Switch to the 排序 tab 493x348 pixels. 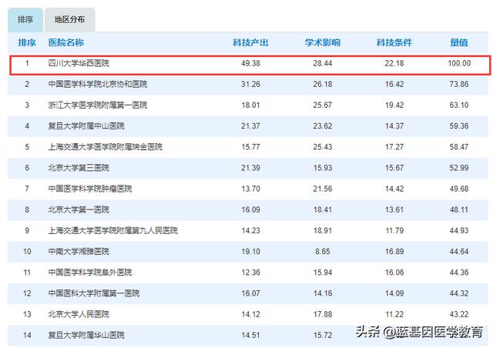click(25, 20)
